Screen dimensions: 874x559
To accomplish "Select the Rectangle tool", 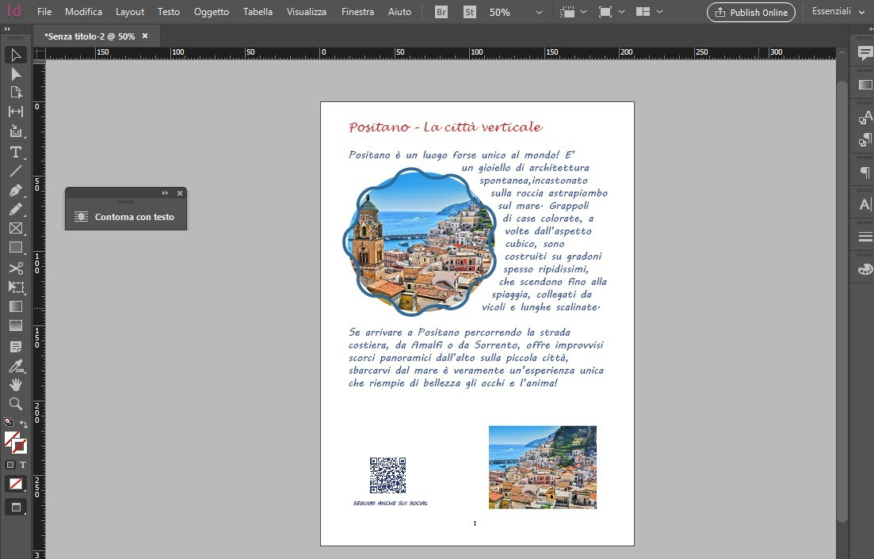I will point(16,247).
